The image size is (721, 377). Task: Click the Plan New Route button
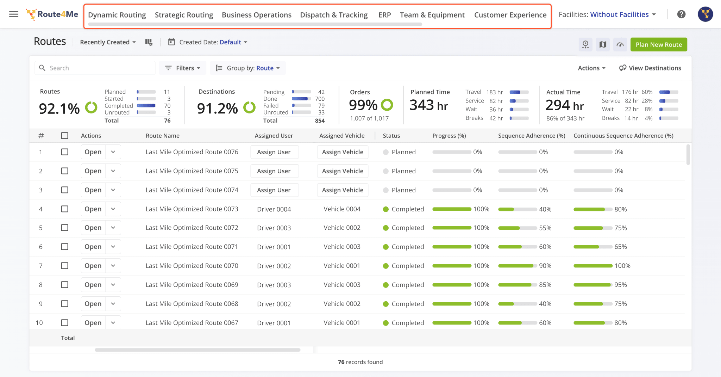tap(658, 45)
